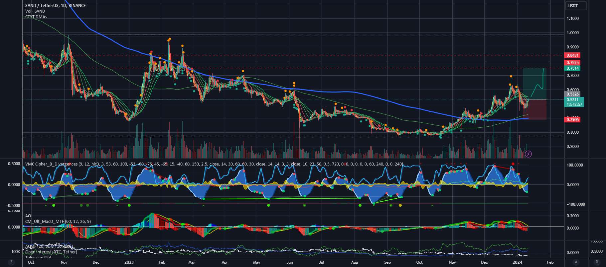
Task: Click the Mar label on time axis
Action: [192, 262]
